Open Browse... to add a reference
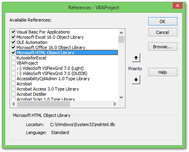189x152 pixels. click(163, 47)
